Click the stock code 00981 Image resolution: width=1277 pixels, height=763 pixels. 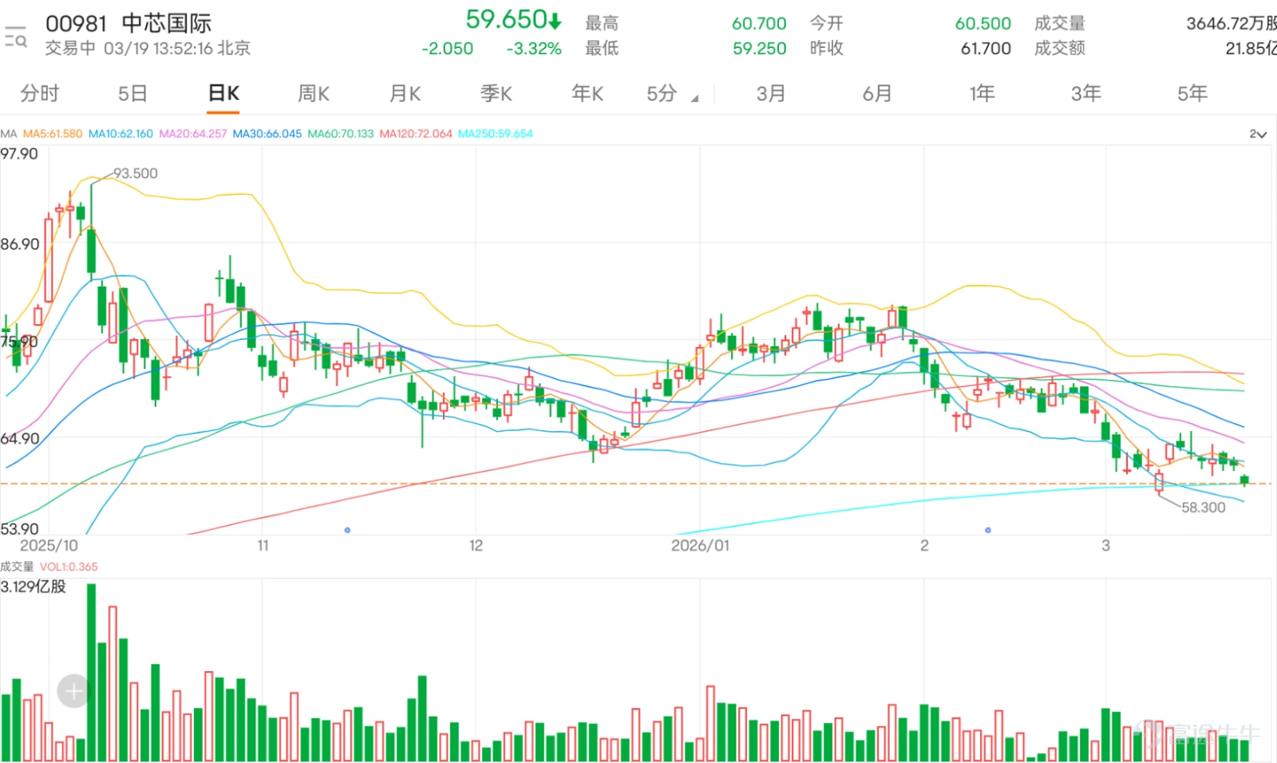[76, 24]
